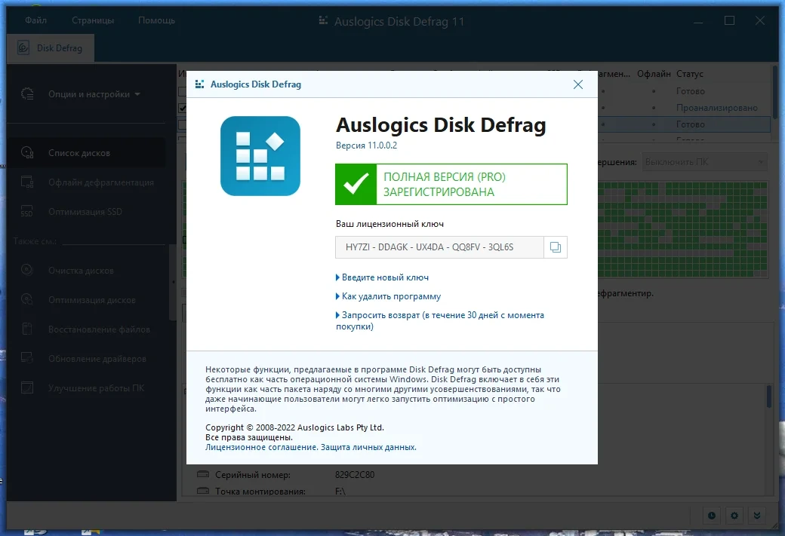
Task: Open 'Оптимизация SSD' in the sidebar
Action: point(86,212)
